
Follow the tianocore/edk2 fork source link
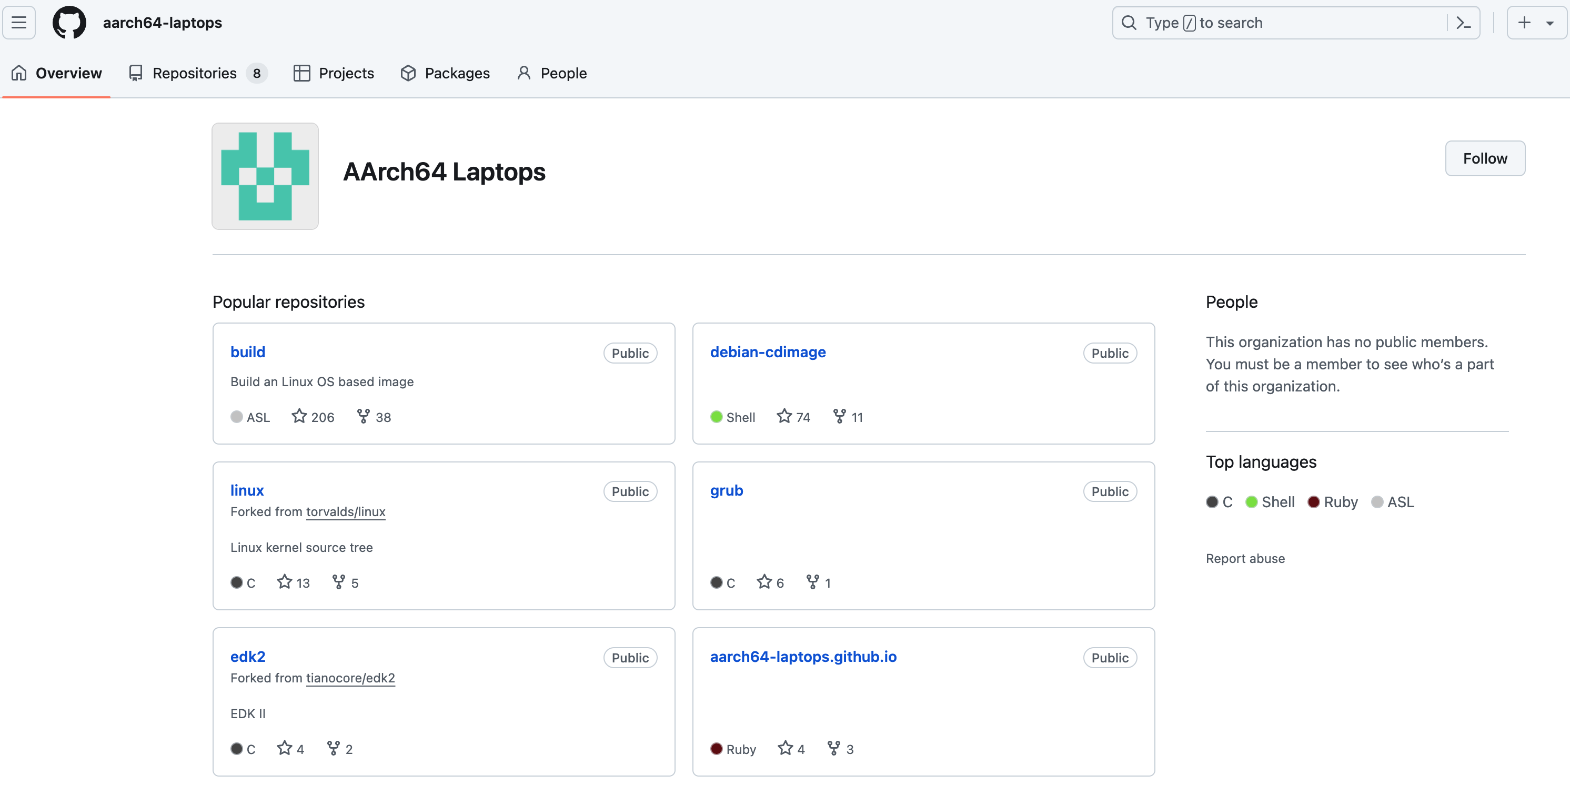pos(350,678)
